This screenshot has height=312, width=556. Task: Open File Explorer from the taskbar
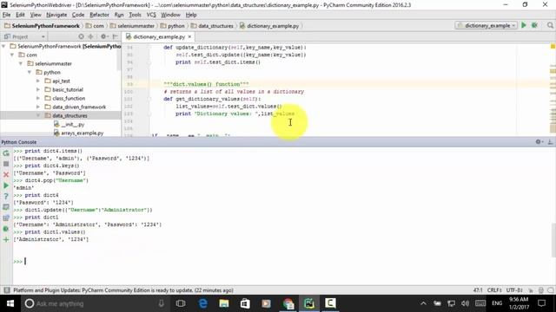pos(224,303)
